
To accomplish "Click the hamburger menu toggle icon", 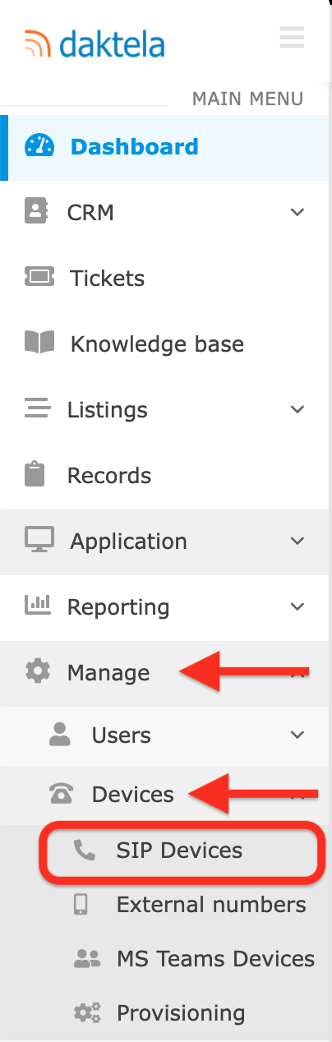I will click(x=292, y=38).
